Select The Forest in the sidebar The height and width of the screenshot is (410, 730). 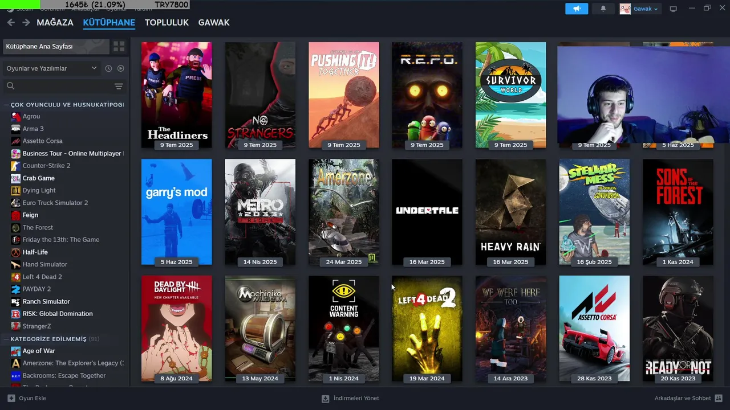pyautogui.click(x=38, y=227)
